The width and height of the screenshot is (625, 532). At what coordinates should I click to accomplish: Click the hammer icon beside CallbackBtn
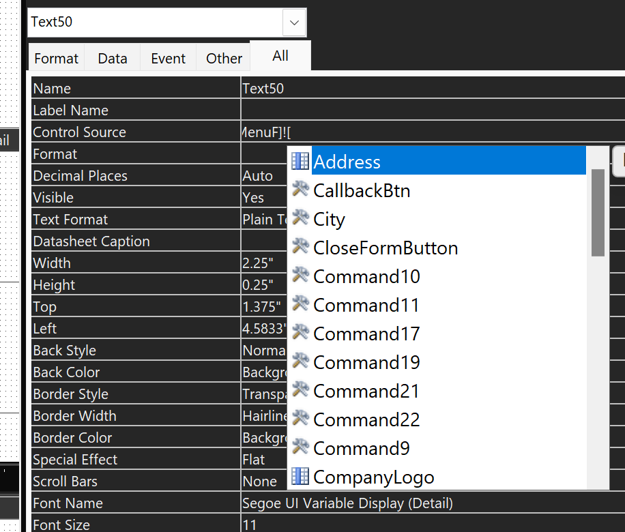[x=300, y=190]
